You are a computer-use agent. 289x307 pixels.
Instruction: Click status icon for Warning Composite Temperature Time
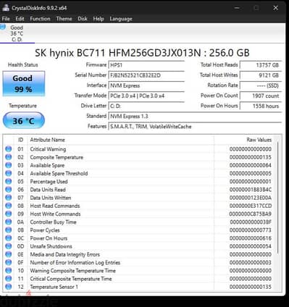pyautogui.click(x=9, y=270)
